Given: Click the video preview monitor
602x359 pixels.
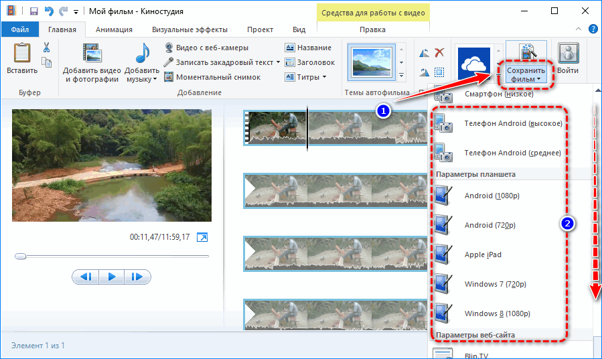Looking at the screenshot, I should coord(112,165).
